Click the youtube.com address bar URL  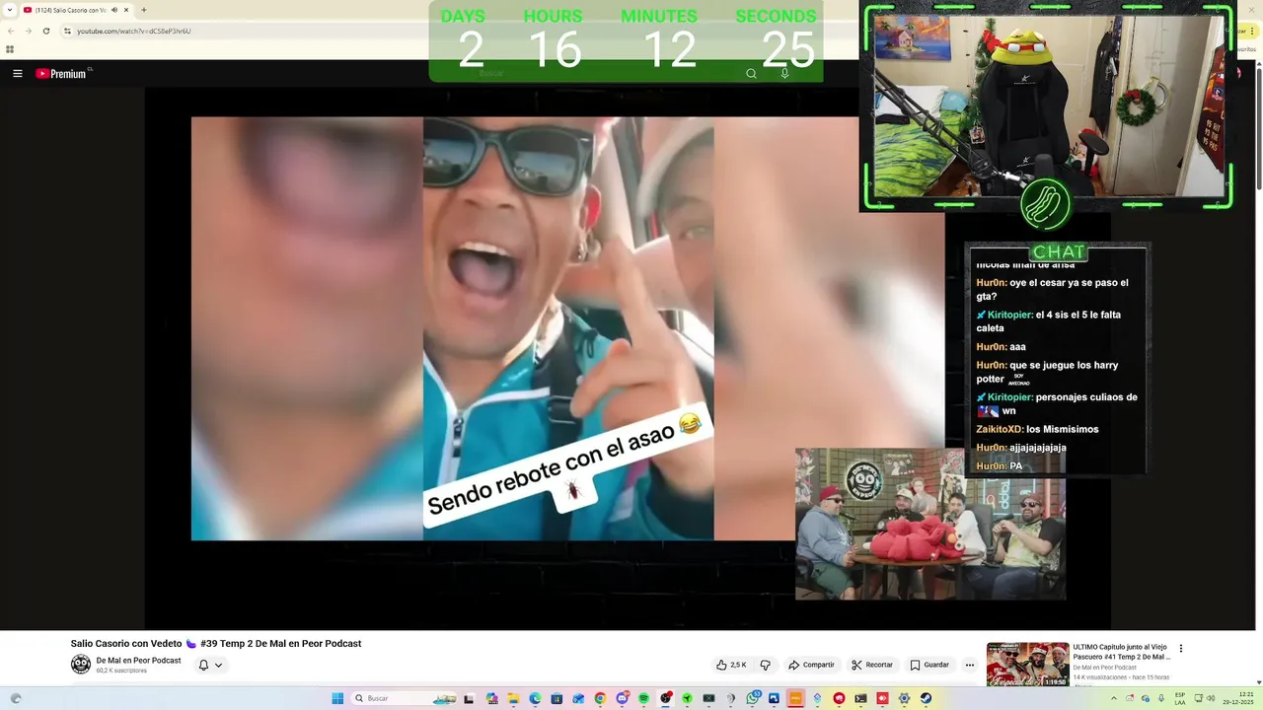pos(133,31)
